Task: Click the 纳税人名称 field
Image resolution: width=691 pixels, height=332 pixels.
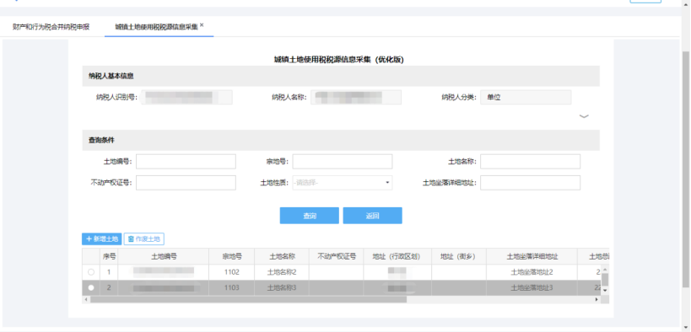Action: [356, 97]
